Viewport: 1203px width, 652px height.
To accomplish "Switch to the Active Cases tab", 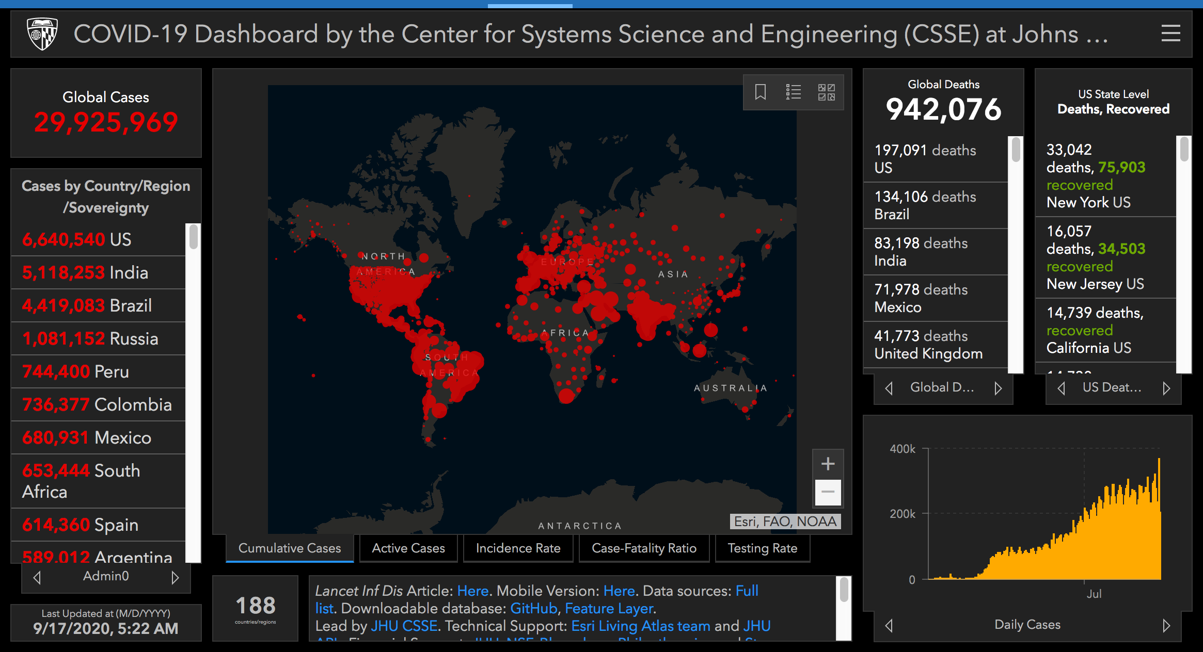I will 408,548.
